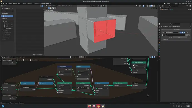
Task: Click the Blender logo icon in menu bar
Action: (x=1, y=4)
